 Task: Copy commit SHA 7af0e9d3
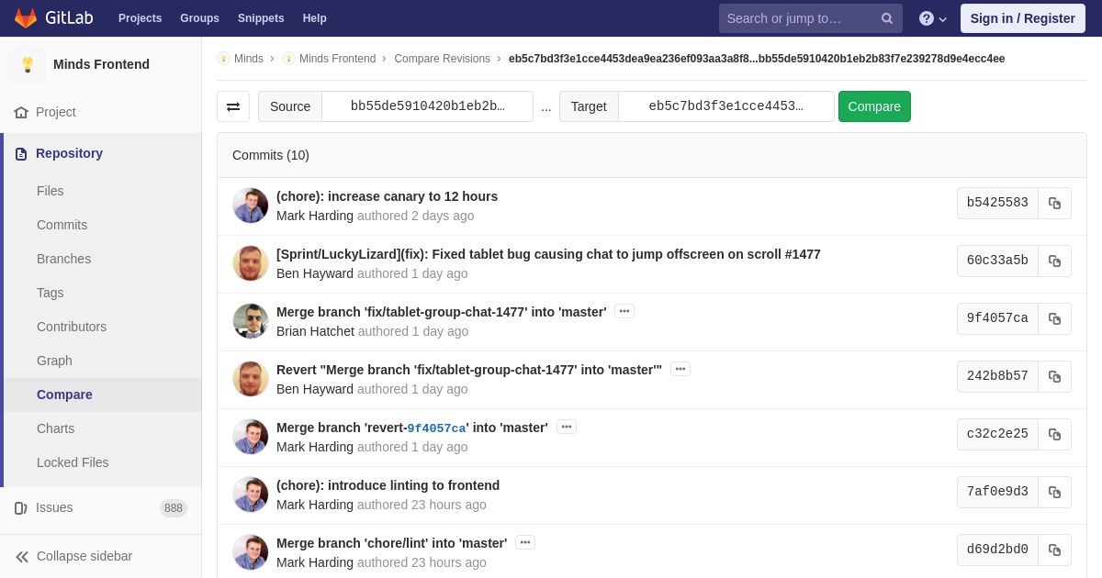point(1055,493)
